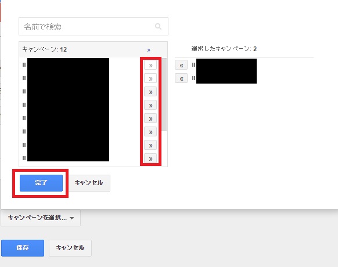The image size is (338, 267).
Task: Click the campaign list scrollbar thumb
Action: pyautogui.click(x=164, y=95)
